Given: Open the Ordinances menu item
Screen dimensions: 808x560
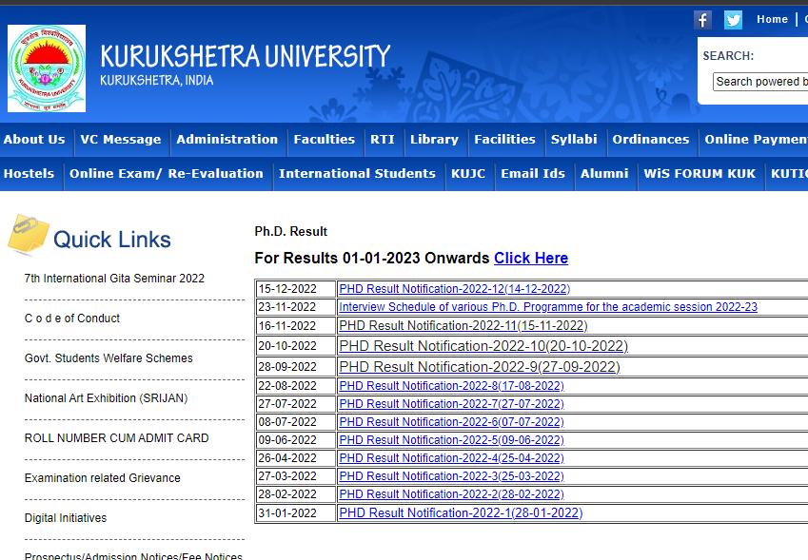Looking at the screenshot, I should pyautogui.click(x=651, y=140).
